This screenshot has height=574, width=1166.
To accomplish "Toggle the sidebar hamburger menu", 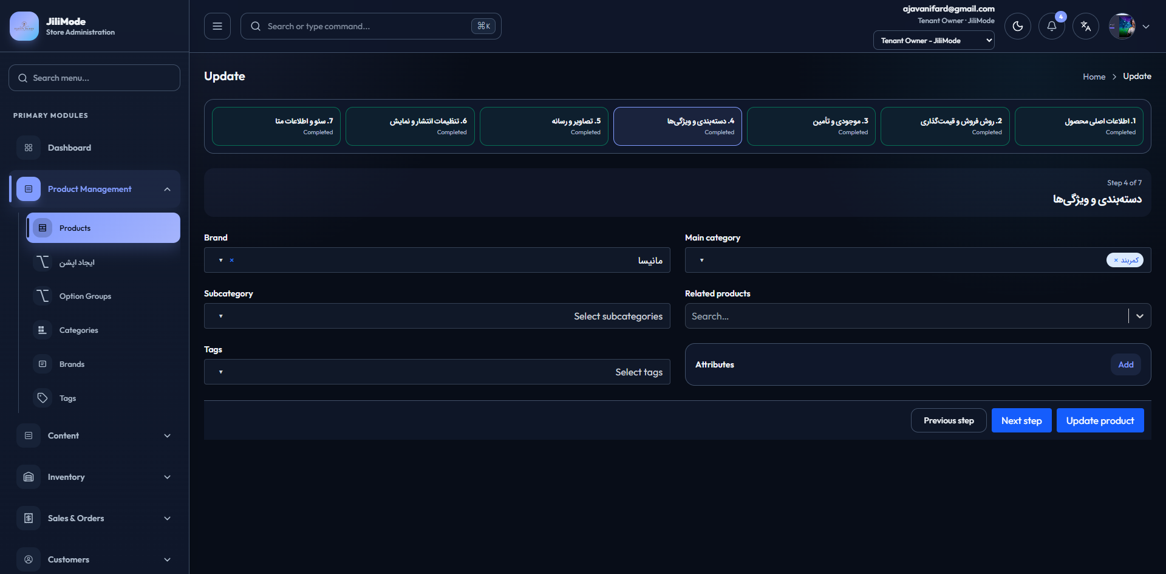I will click(217, 26).
